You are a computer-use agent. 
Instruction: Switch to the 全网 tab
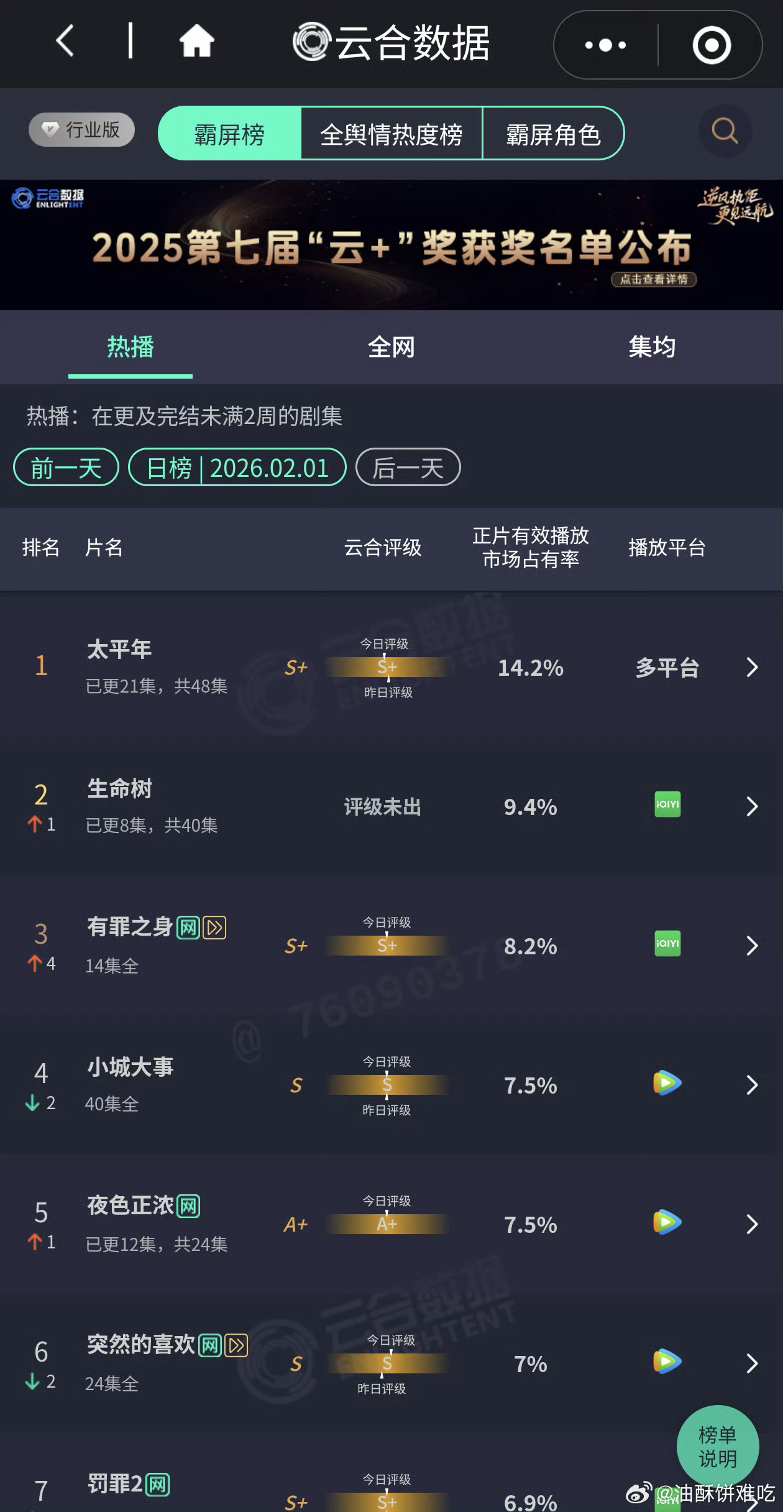pyautogui.click(x=391, y=348)
